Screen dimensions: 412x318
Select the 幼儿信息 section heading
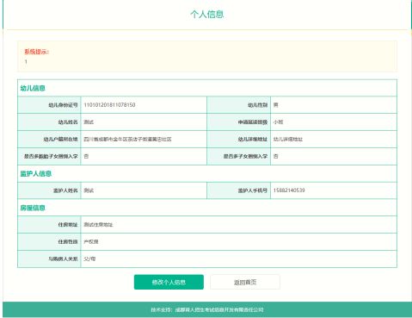[x=33, y=88]
